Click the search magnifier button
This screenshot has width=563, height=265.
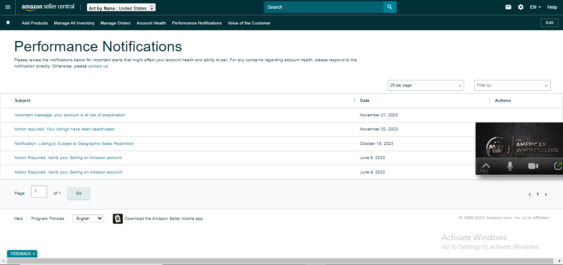click(x=390, y=7)
